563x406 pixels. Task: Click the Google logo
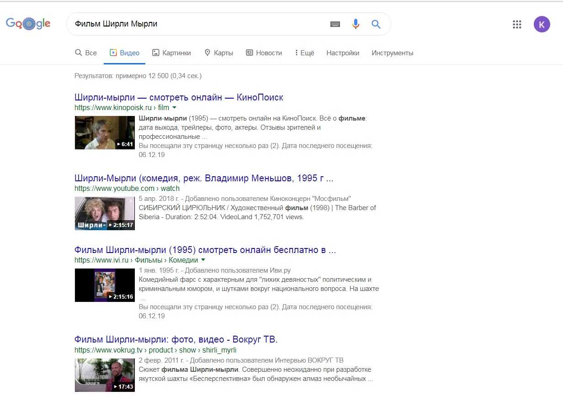28,24
